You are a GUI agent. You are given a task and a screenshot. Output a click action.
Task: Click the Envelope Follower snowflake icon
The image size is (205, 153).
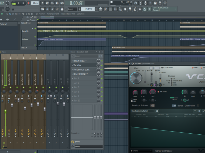[x=153, y=106]
